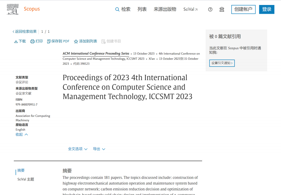281x195 pixels.
Task: Open the 检索 search menu item
Action: click(126, 9)
